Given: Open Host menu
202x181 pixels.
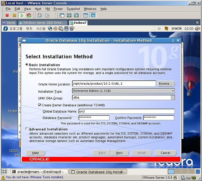Looking at the screenshot, I should tap(38, 9).
